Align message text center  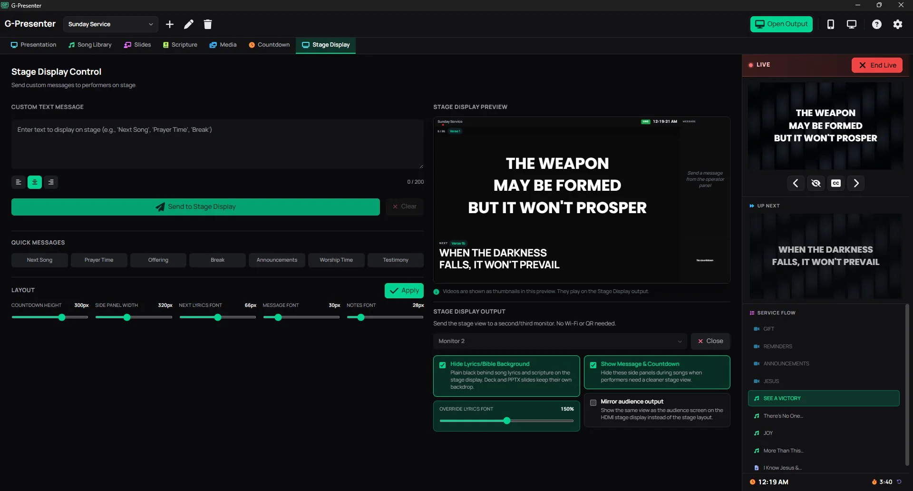35,182
